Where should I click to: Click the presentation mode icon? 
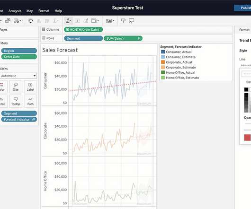pos(132,21)
